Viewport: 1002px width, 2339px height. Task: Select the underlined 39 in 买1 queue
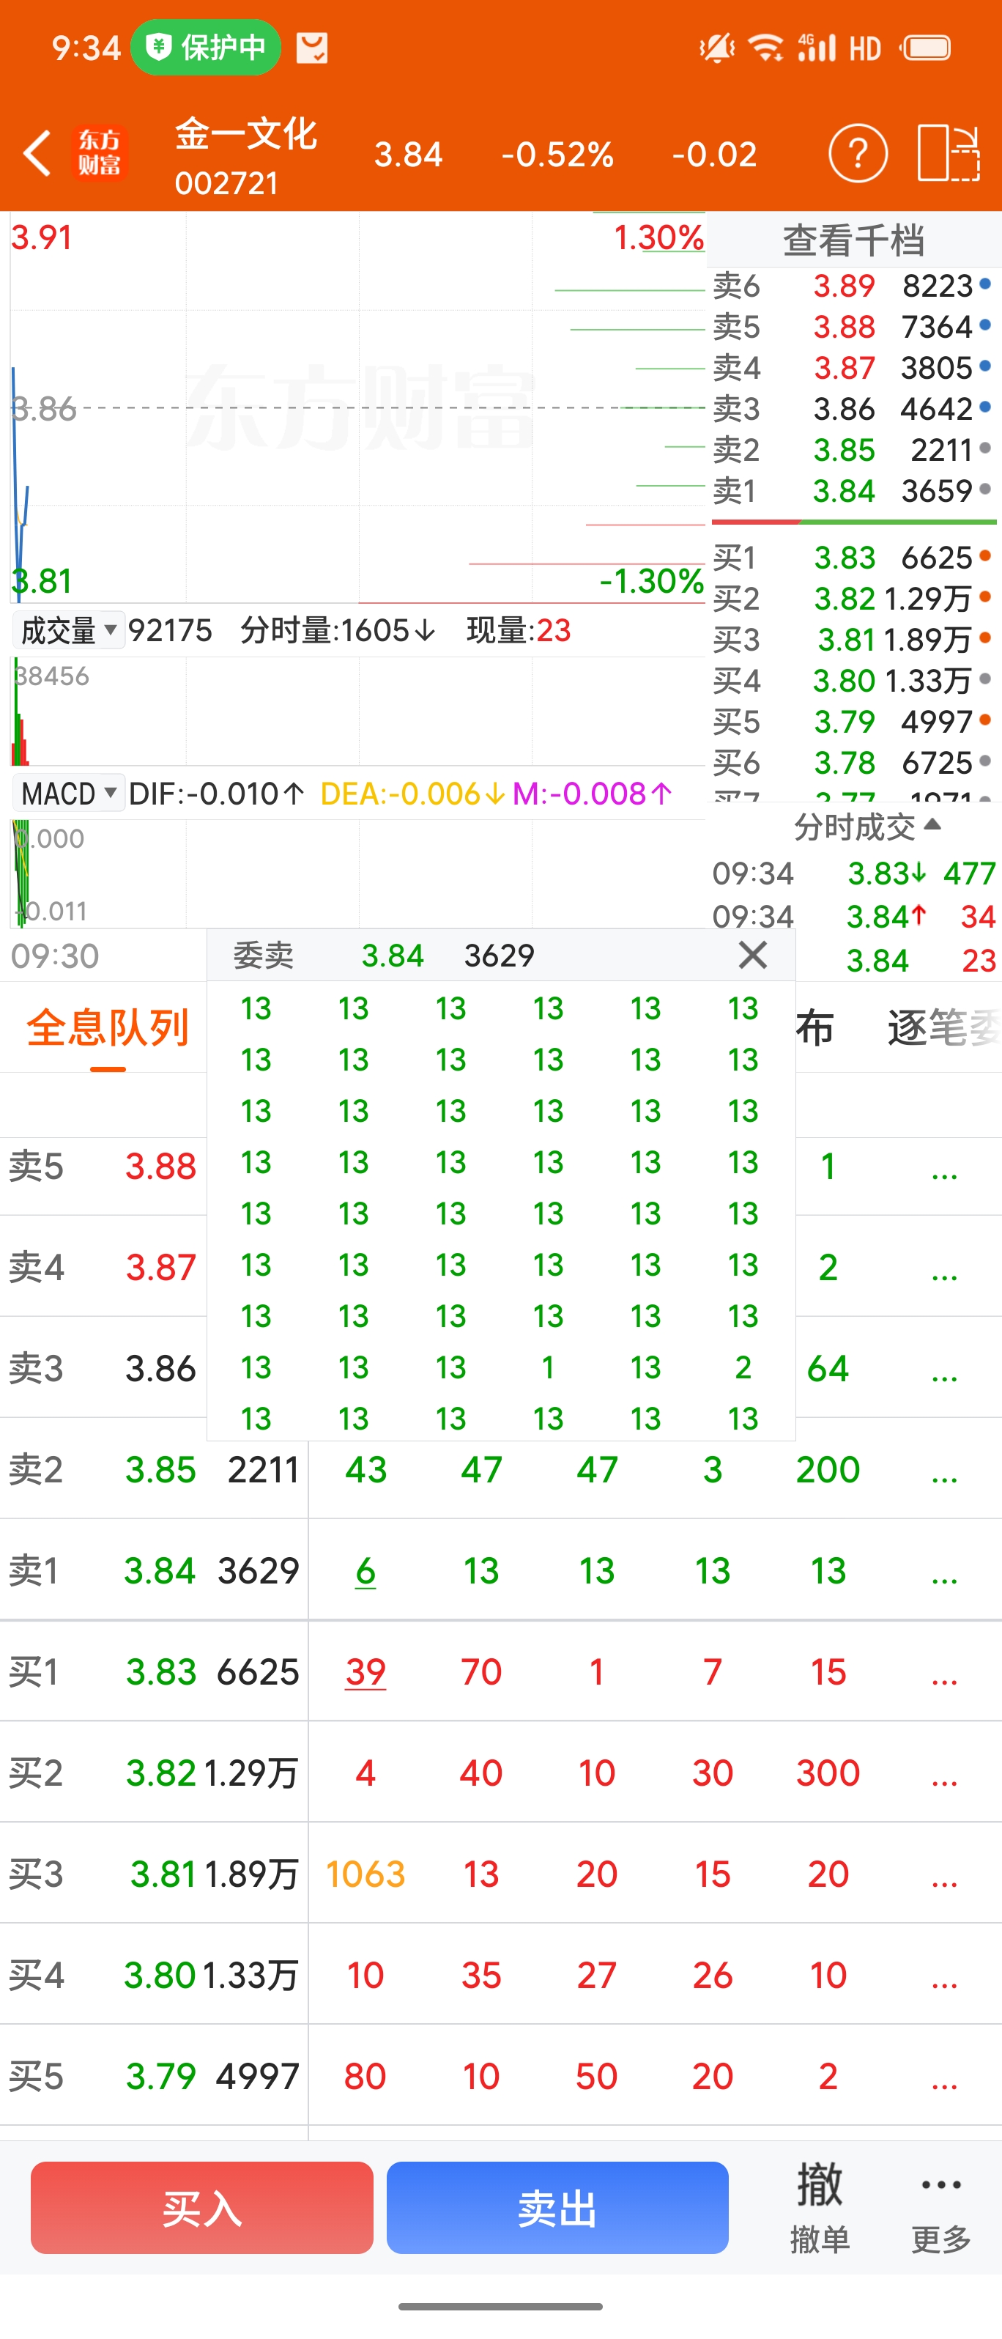coord(365,1671)
